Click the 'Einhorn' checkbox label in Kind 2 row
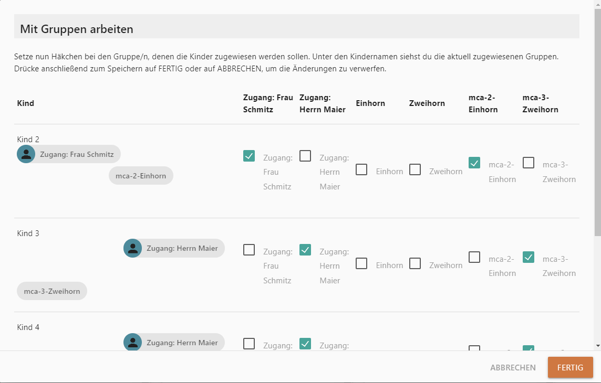 [389, 172]
